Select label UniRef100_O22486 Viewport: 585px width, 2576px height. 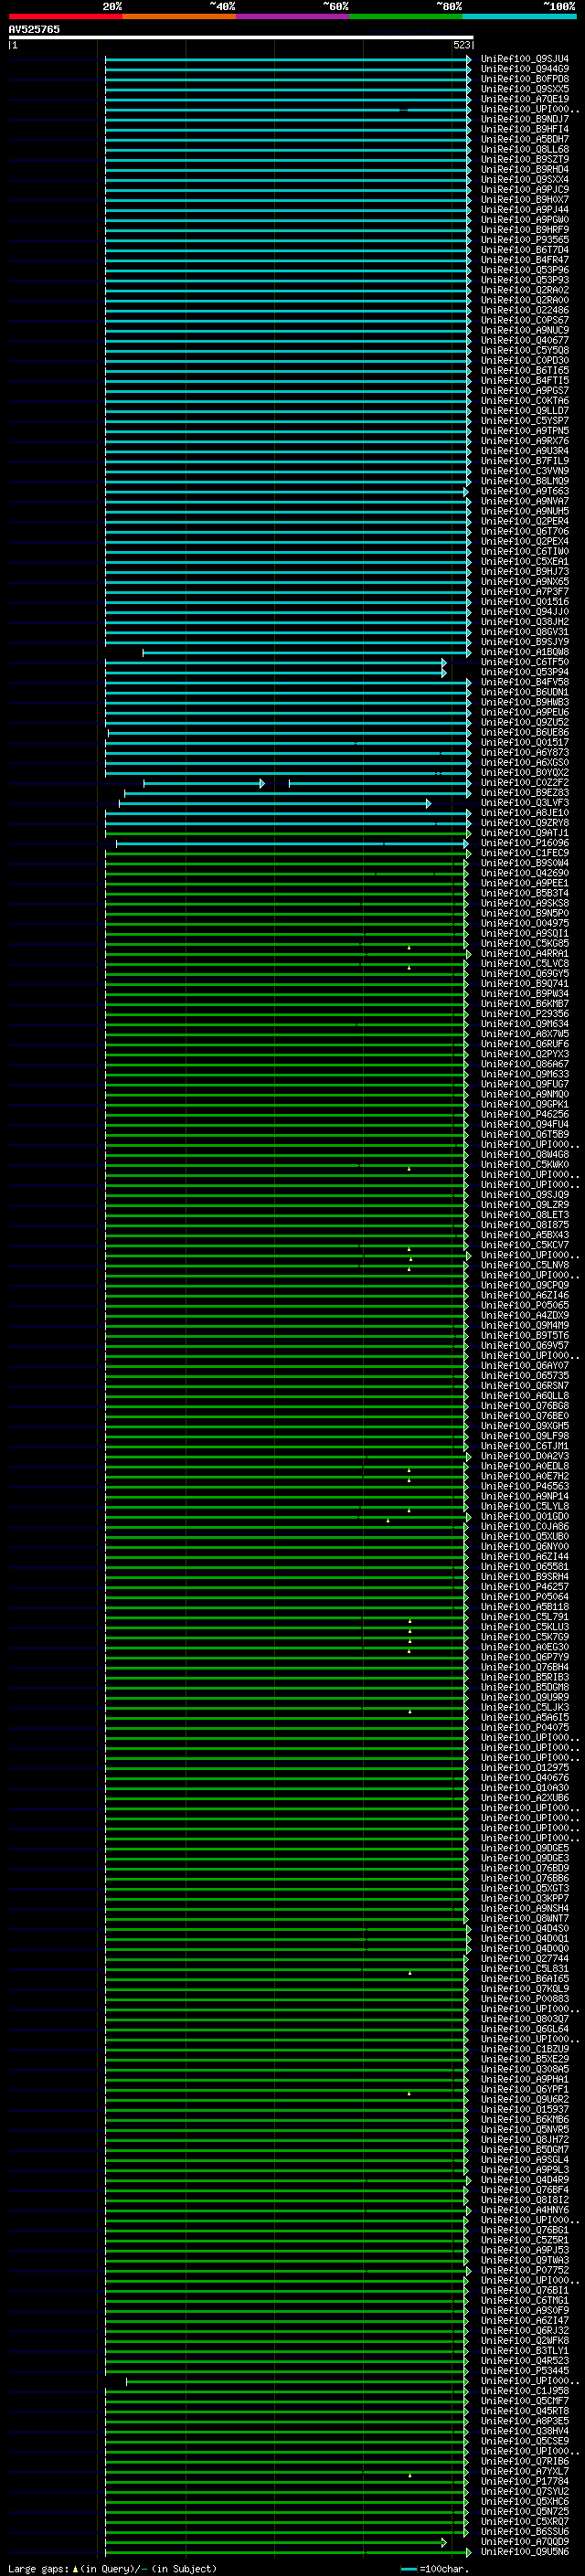pyautogui.click(x=524, y=310)
